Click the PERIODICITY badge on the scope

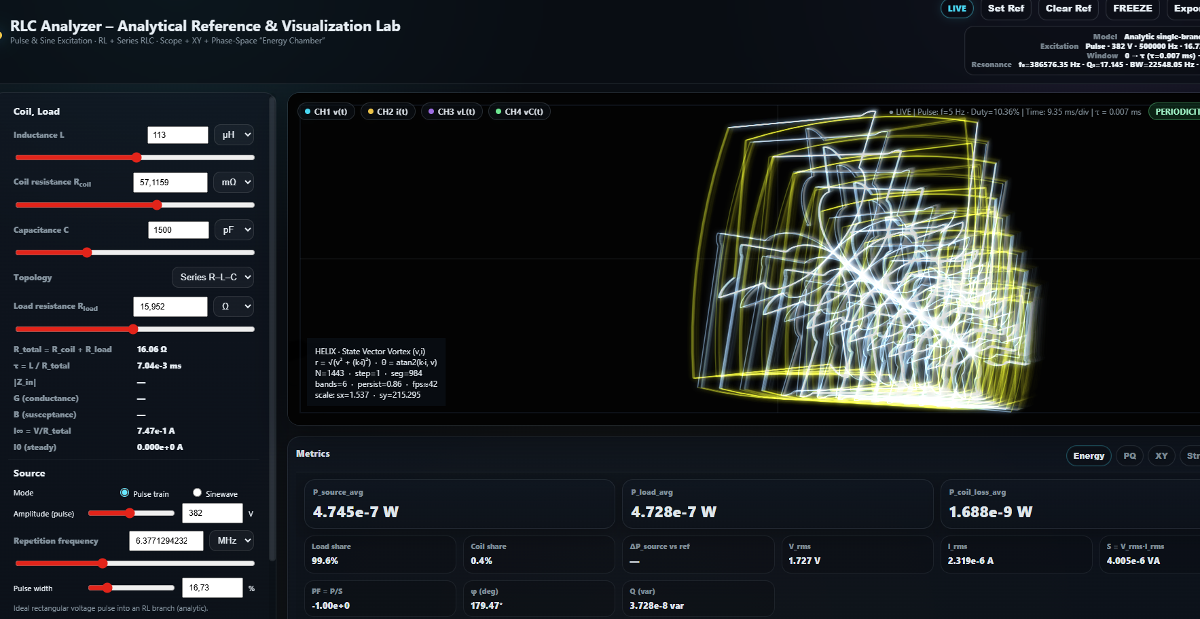click(1176, 112)
